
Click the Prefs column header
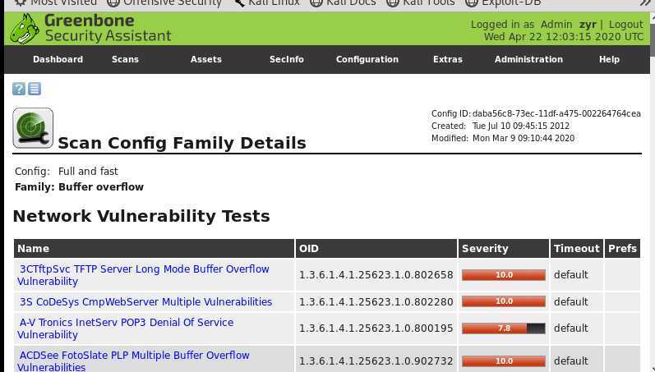622,249
